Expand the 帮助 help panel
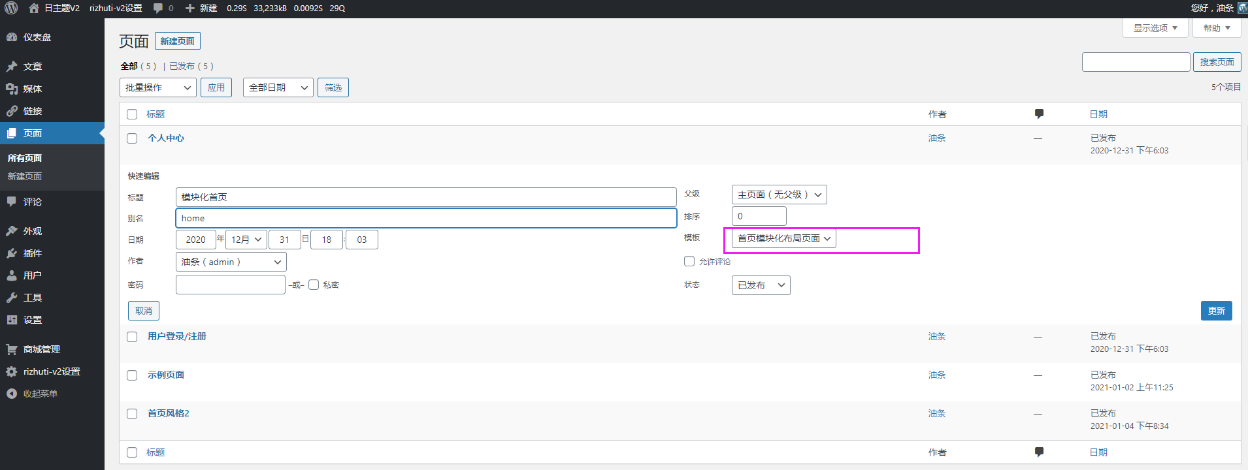Viewport: 1248px width, 470px height. (1217, 28)
